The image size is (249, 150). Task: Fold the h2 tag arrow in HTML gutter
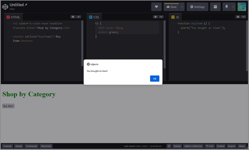(x=11, y=23)
